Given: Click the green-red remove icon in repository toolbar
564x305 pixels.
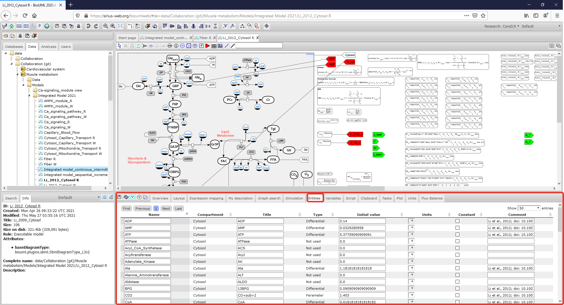Looking at the screenshot, I should [35, 36].
